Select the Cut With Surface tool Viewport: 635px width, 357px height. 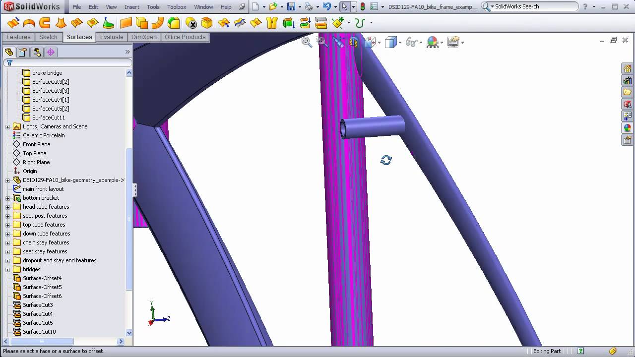[x=321, y=23]
